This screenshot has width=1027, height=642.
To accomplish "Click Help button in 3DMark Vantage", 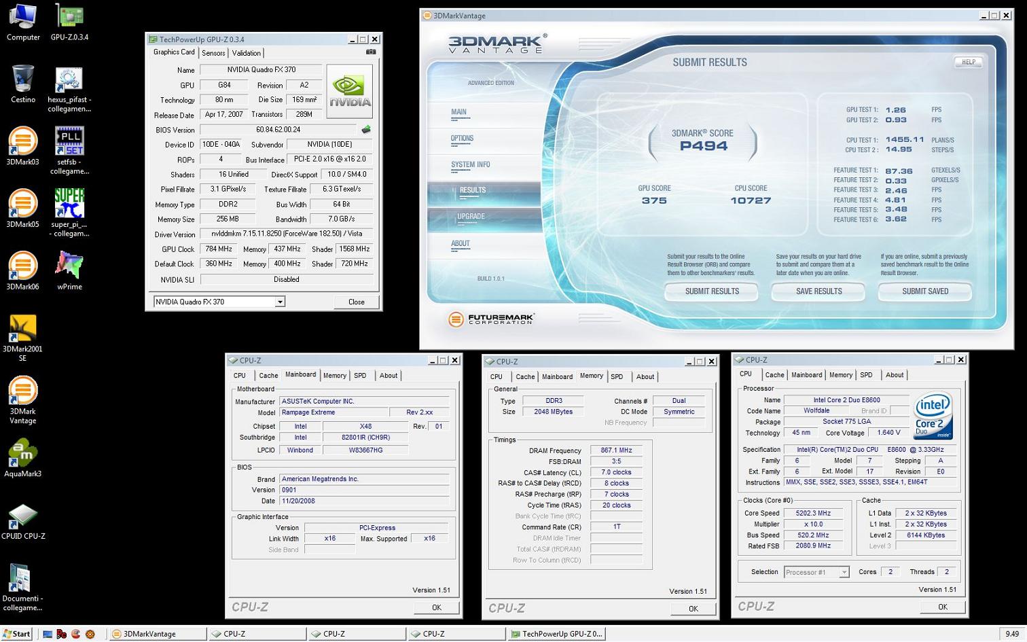I will click(x=969, y=62).
